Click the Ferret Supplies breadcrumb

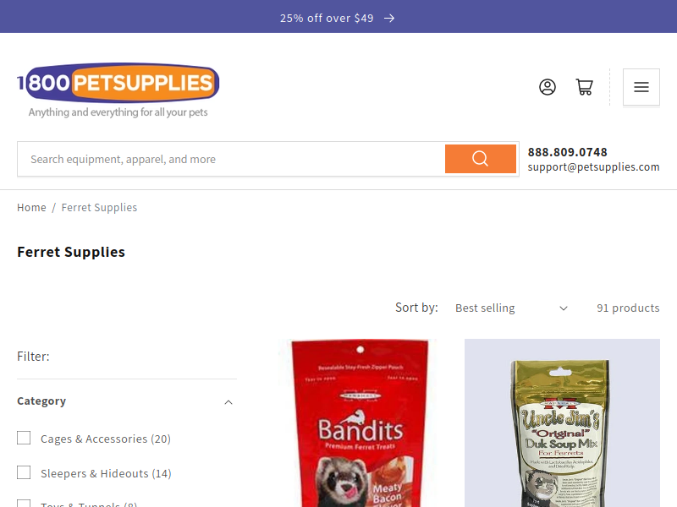click(99, 207)
